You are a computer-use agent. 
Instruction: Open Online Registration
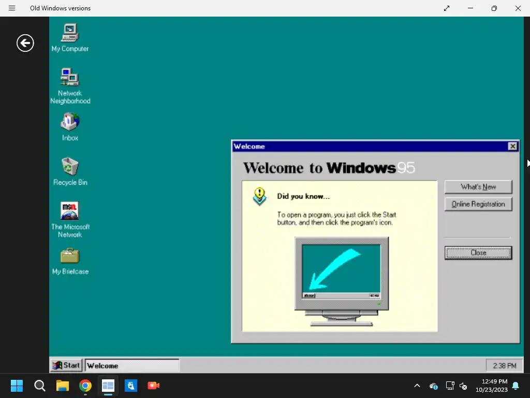point(478,204)
